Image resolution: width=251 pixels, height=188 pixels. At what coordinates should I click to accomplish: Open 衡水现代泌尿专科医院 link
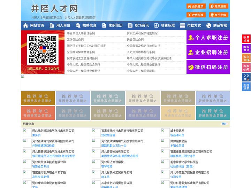(184, 162)
